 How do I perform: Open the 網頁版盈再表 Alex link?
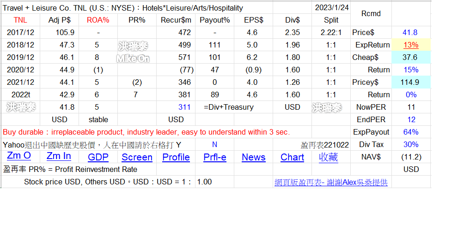[x=331, y=182]
